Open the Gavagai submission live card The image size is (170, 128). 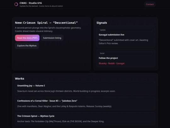(x=126, y=37)
